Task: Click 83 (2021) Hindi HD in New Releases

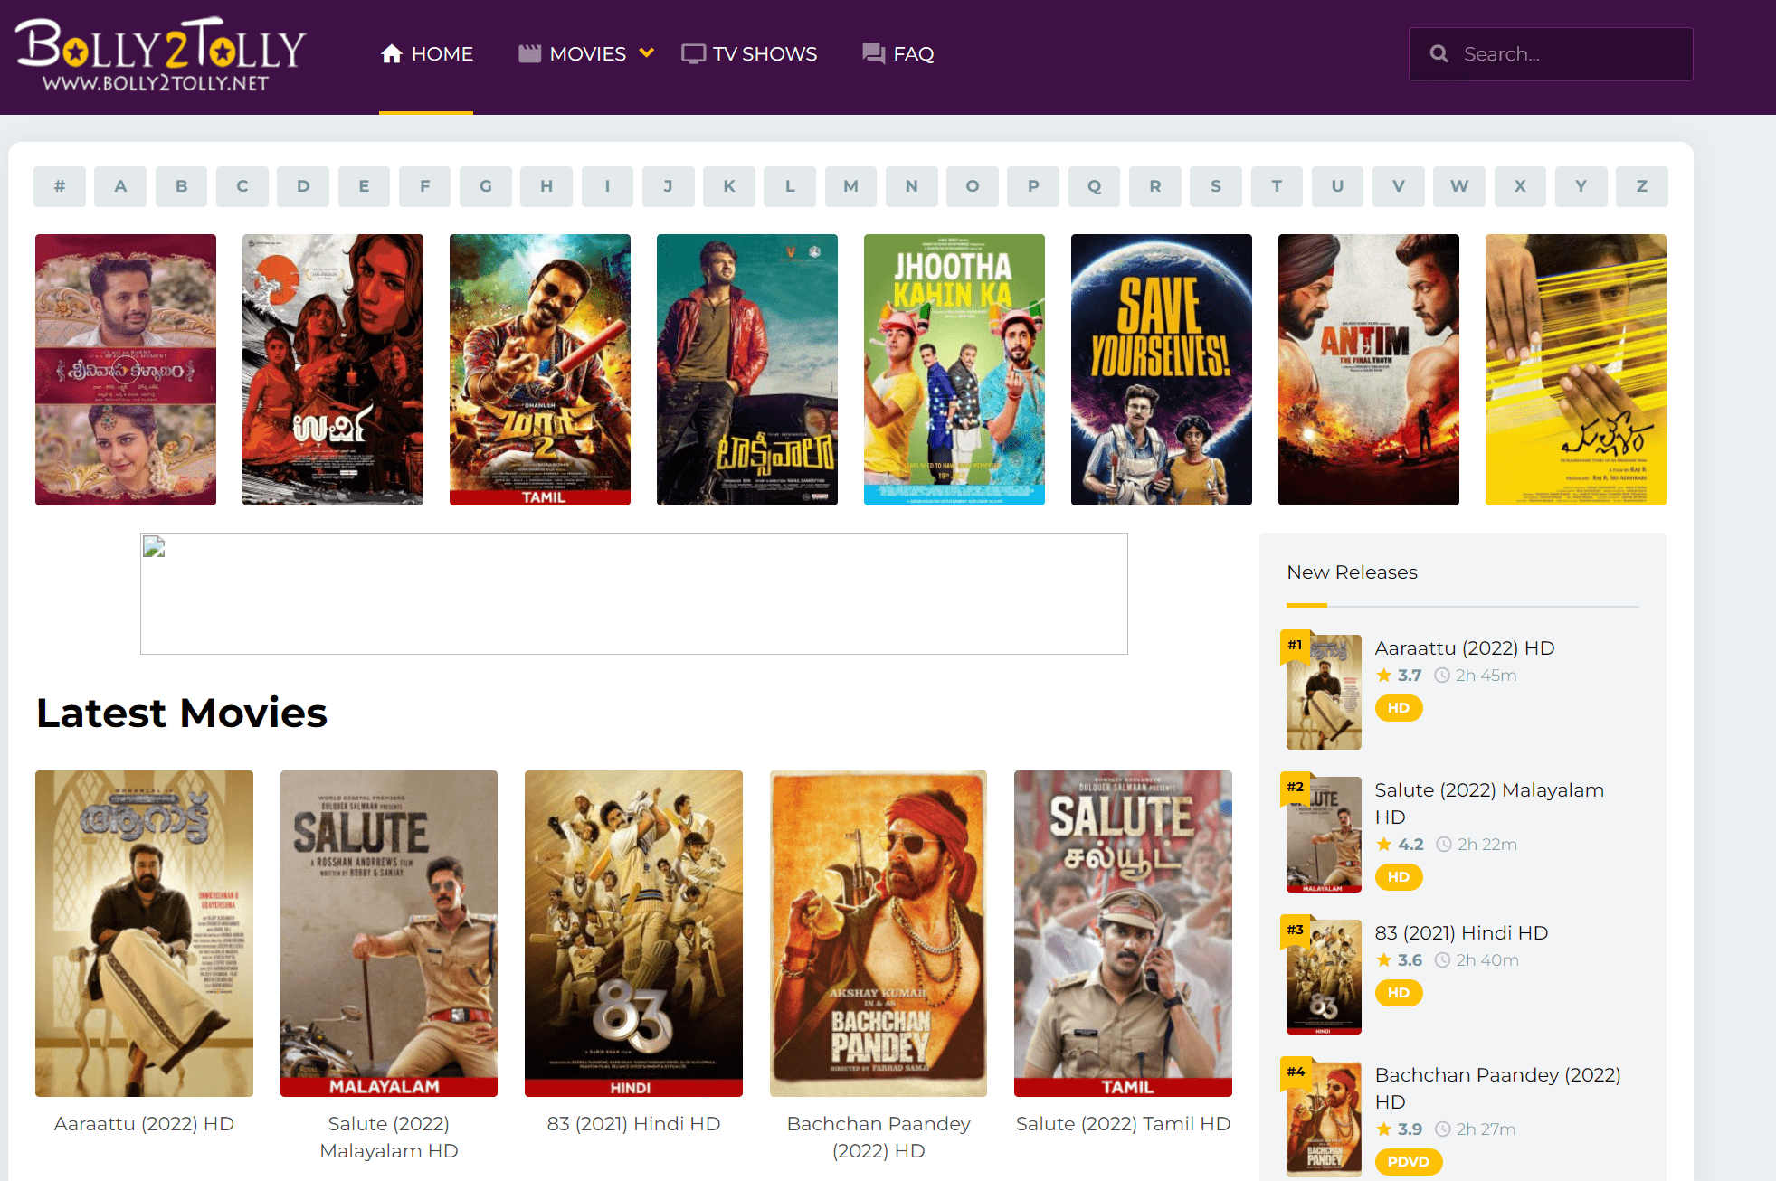Action: (1461, 933)
